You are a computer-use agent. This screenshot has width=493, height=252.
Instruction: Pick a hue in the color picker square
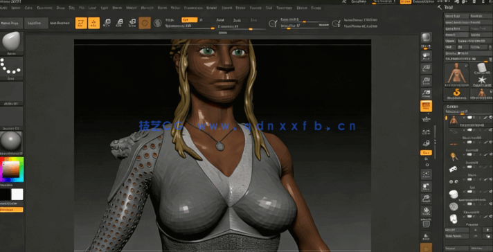pyautogui.click(x=12, y=170)
